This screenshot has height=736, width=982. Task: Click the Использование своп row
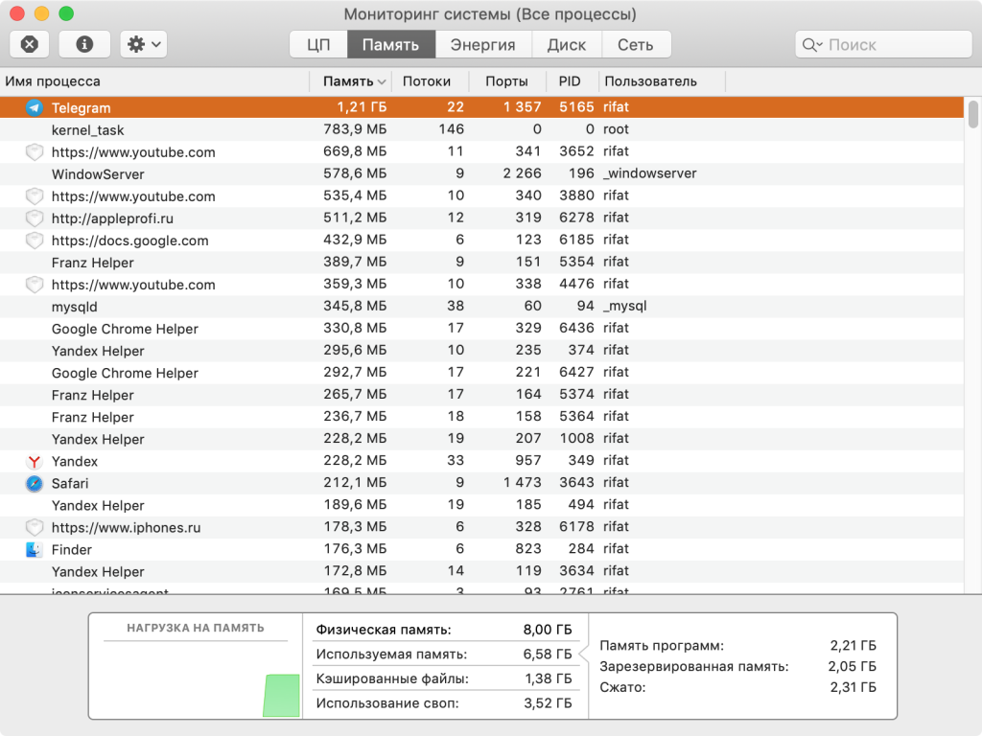point(443,702)
